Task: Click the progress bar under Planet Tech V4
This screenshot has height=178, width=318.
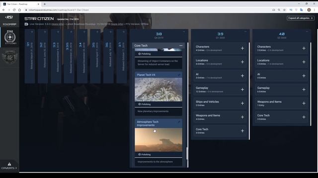Action: 159,107
